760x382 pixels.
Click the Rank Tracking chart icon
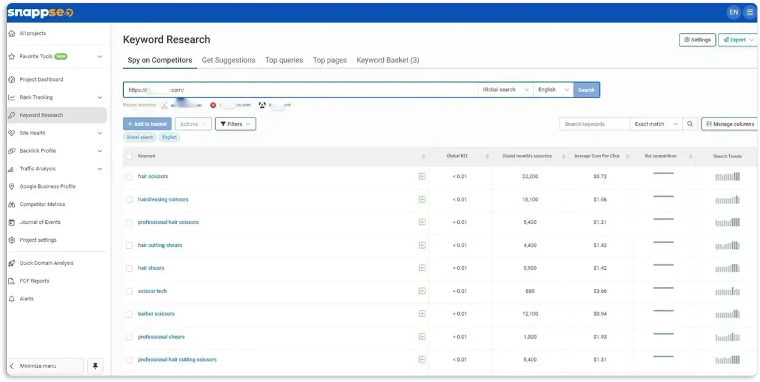pos(11,98)
